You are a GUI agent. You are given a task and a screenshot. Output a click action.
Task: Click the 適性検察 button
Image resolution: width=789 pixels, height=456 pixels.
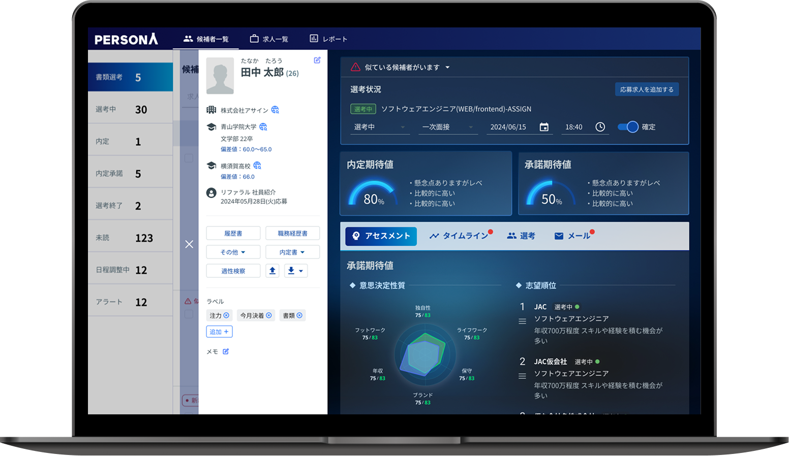pyautogui.click(x=233, y=271)
